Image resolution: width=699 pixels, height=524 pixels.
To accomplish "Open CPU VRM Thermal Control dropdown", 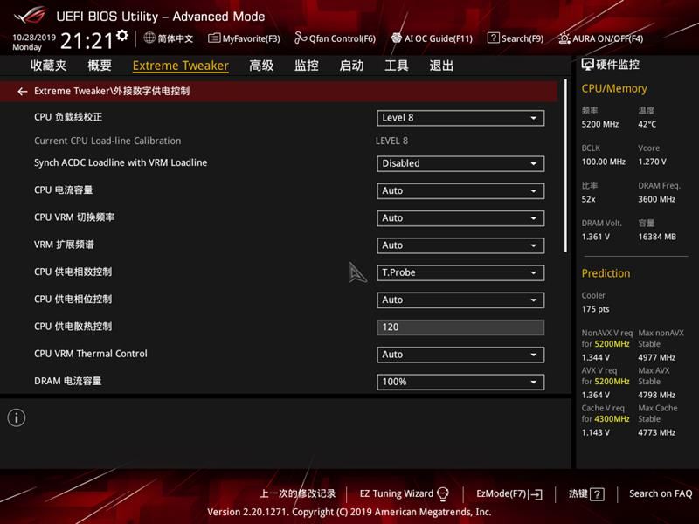I will coord(460,355).
